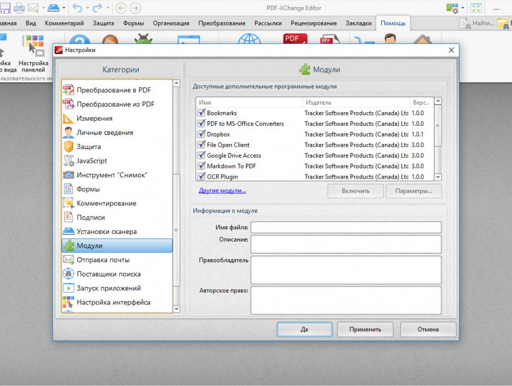Screen dimensions: 512x386
Task: Select the JavaScript category icon
Action: point(68,161)
